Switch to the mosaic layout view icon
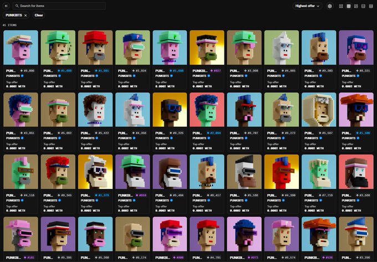This screenshot has width=377, height=262. coord(356,6)
